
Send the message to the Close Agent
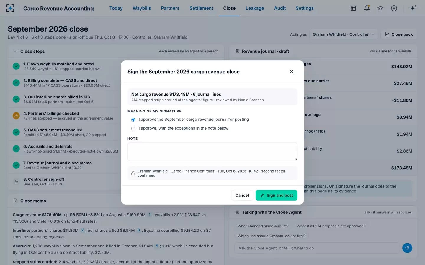pos(407,248)
